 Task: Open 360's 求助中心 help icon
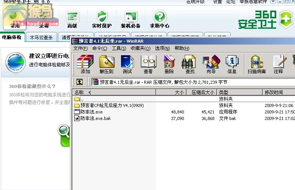click(159, 16)
